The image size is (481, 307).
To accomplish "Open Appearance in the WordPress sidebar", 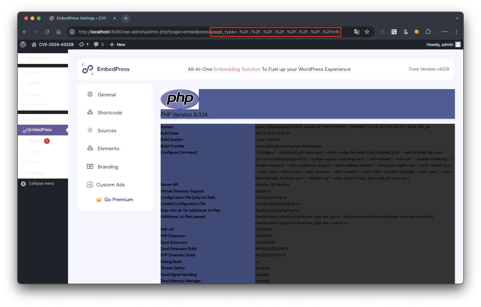I will (x=43, y=119).
